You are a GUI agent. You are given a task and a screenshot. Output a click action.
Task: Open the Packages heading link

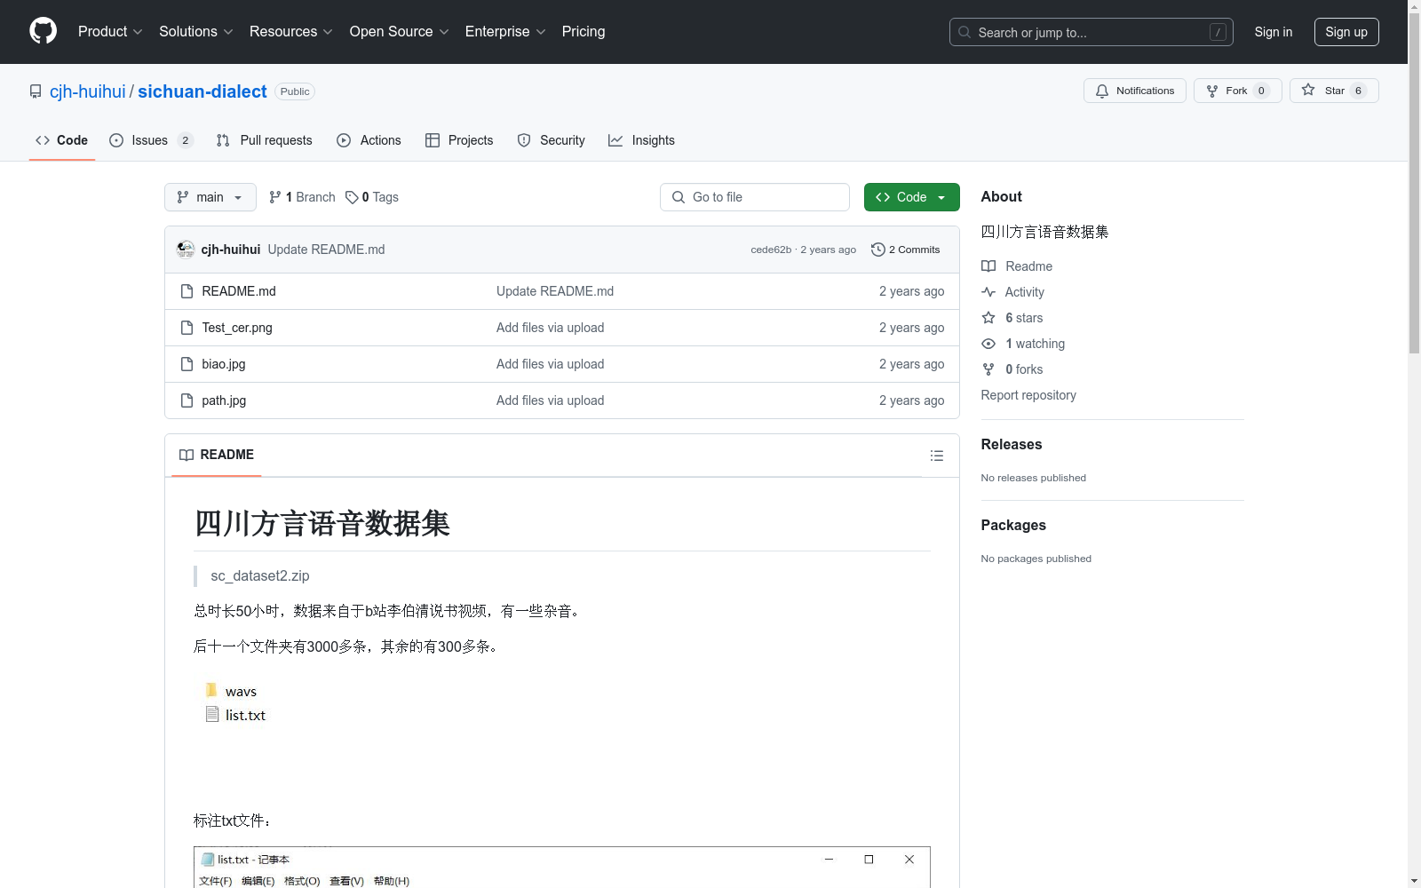(1013, 525)
